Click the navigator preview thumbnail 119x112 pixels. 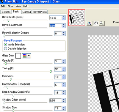click(77, 18)
